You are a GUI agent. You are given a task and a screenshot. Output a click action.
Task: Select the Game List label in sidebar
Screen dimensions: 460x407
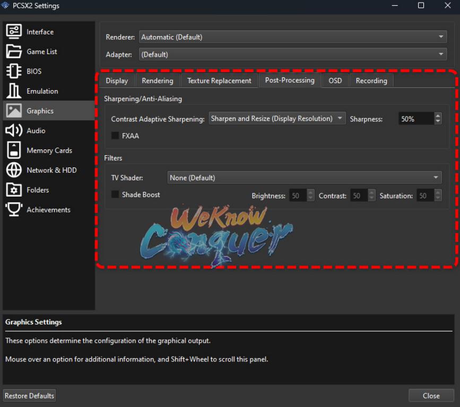click(42, 51)
